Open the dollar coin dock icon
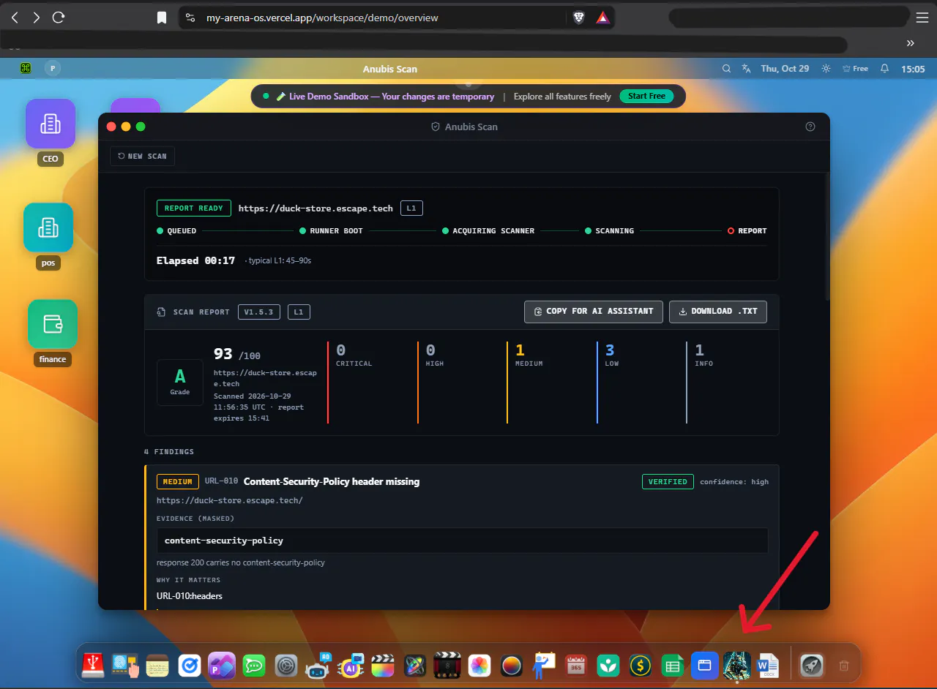 (641, 666)
